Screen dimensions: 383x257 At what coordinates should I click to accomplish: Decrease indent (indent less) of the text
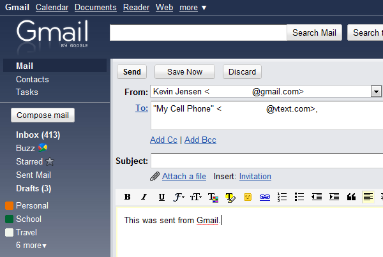(x=317, y=196)
